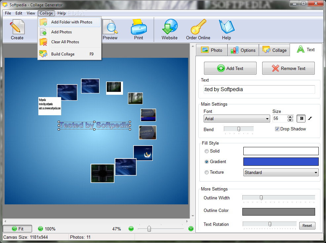Select the foggy forest photo thumbnail
This screenshot has height=243, width=326.
point(135,98)
